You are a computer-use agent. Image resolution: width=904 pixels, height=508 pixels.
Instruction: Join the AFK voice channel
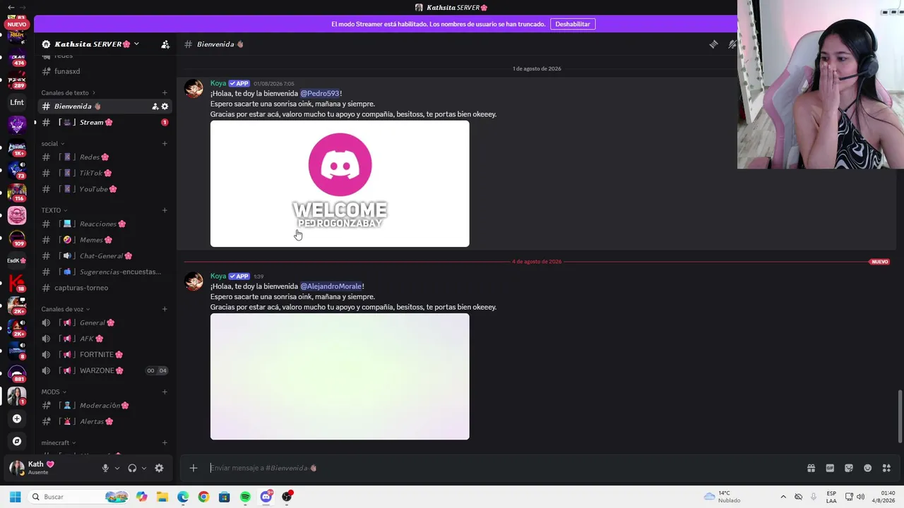[x=104, y=339]
